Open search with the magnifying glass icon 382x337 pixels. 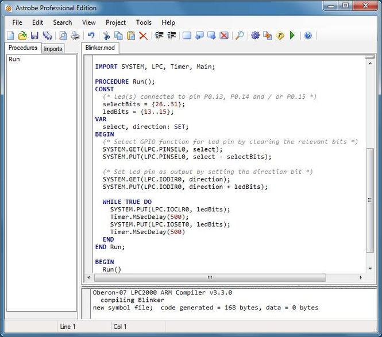[x=240, y=36]
